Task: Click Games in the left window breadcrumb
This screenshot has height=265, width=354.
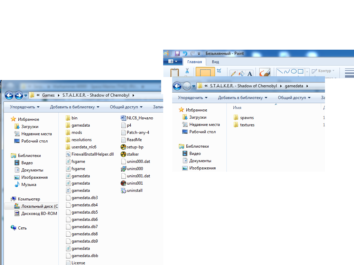Action: (x=48, y=95)
